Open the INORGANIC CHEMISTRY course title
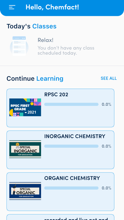This screenshot has width=124, height=220. click(x=75, y=136)
